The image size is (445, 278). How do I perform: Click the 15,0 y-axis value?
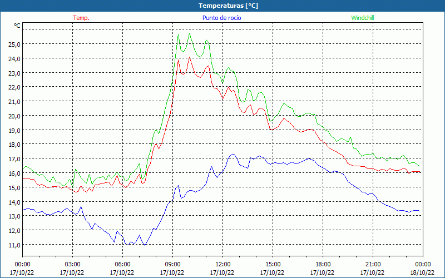click(x=14, y=188)
